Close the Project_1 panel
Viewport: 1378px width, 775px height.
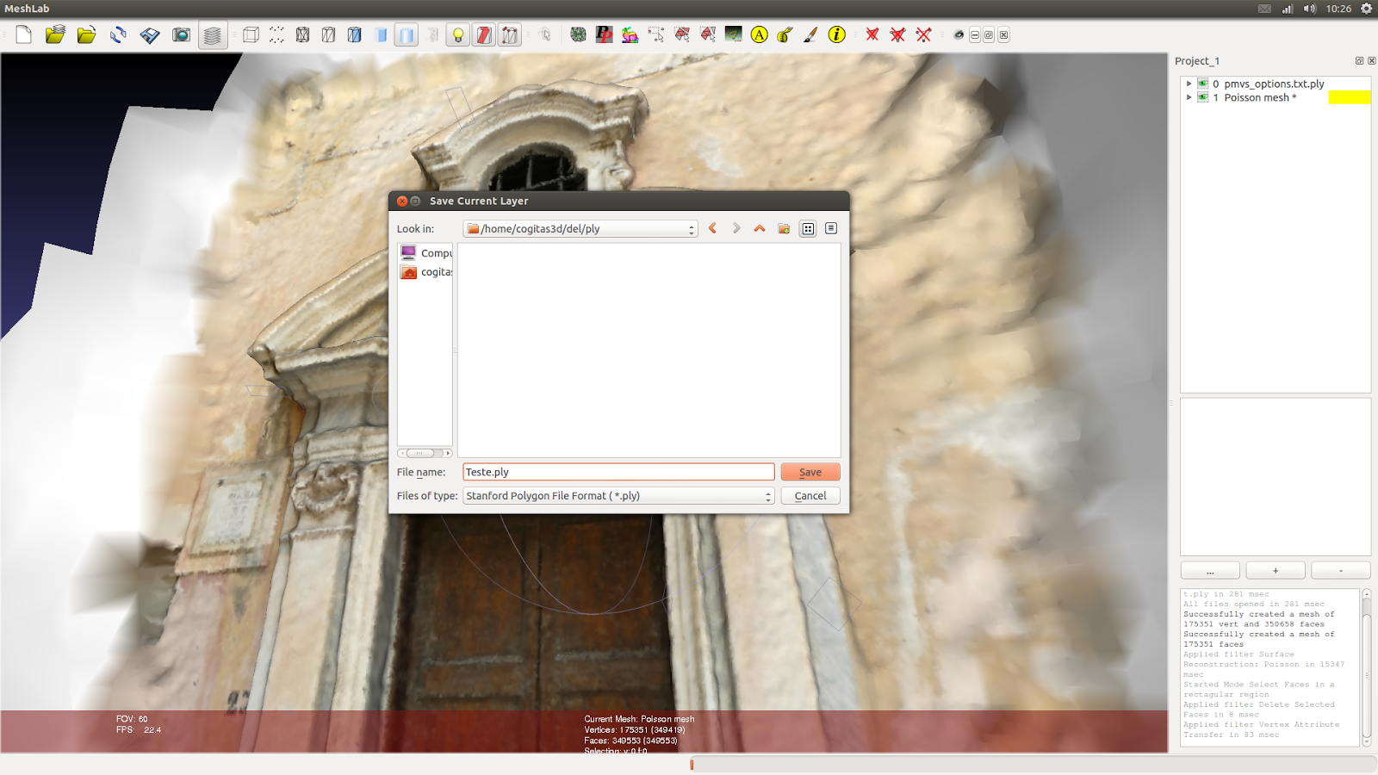point(1371,61)
